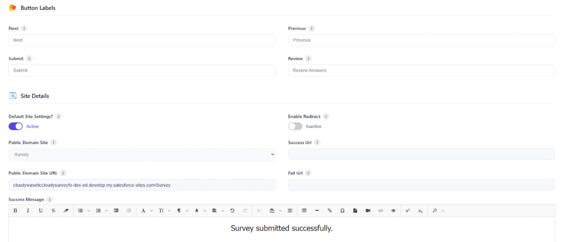Open the Public Domain Site dropdown
Image resolution: width=564 pixels, height=242 pixels.
[142, 155]
